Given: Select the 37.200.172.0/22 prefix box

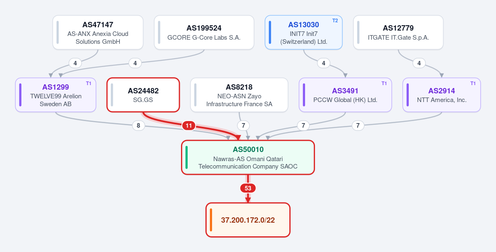Looking at the screenshot, I should click(248, 220).
